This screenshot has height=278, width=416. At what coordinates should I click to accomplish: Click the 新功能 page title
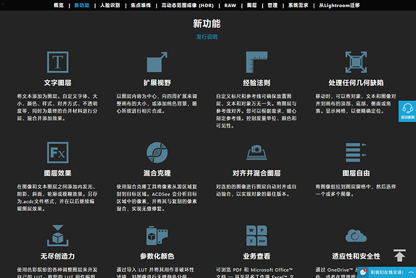pos(207,24)
